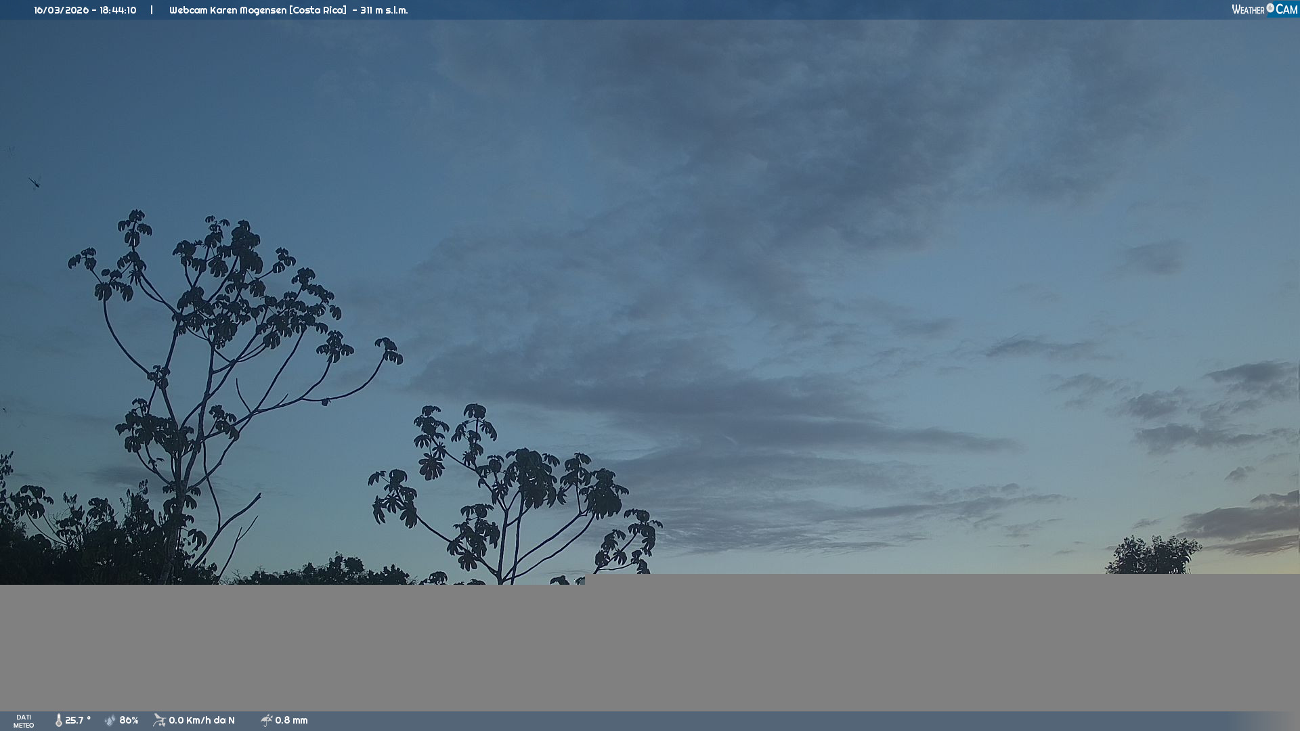Screen dimensions: 1300x731
Task: Click the word Weather in the logo
Action: click(x=1248, y=10)
